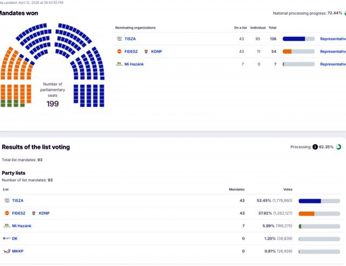Click the KDNP crest icon in party lists
The height and width of the screenshot is (266, 346).
34,213
